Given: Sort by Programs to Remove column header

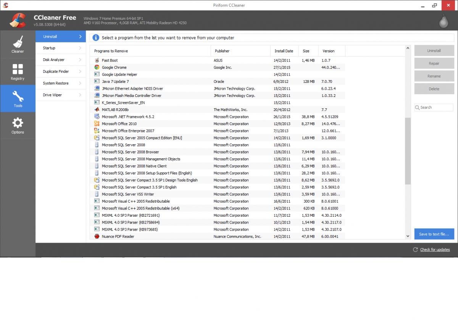Looking at the screenshot, I should (150, 51).
